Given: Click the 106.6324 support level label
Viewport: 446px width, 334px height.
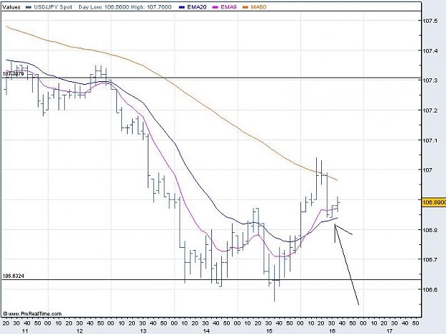Looking at the screenshot, I should point(14,276).
